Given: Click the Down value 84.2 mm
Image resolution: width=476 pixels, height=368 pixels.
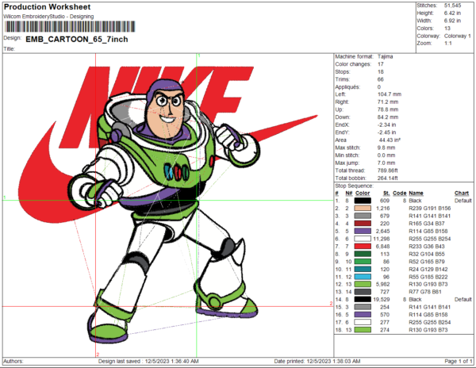Looking at the screenshot, I should pos(388,117).
